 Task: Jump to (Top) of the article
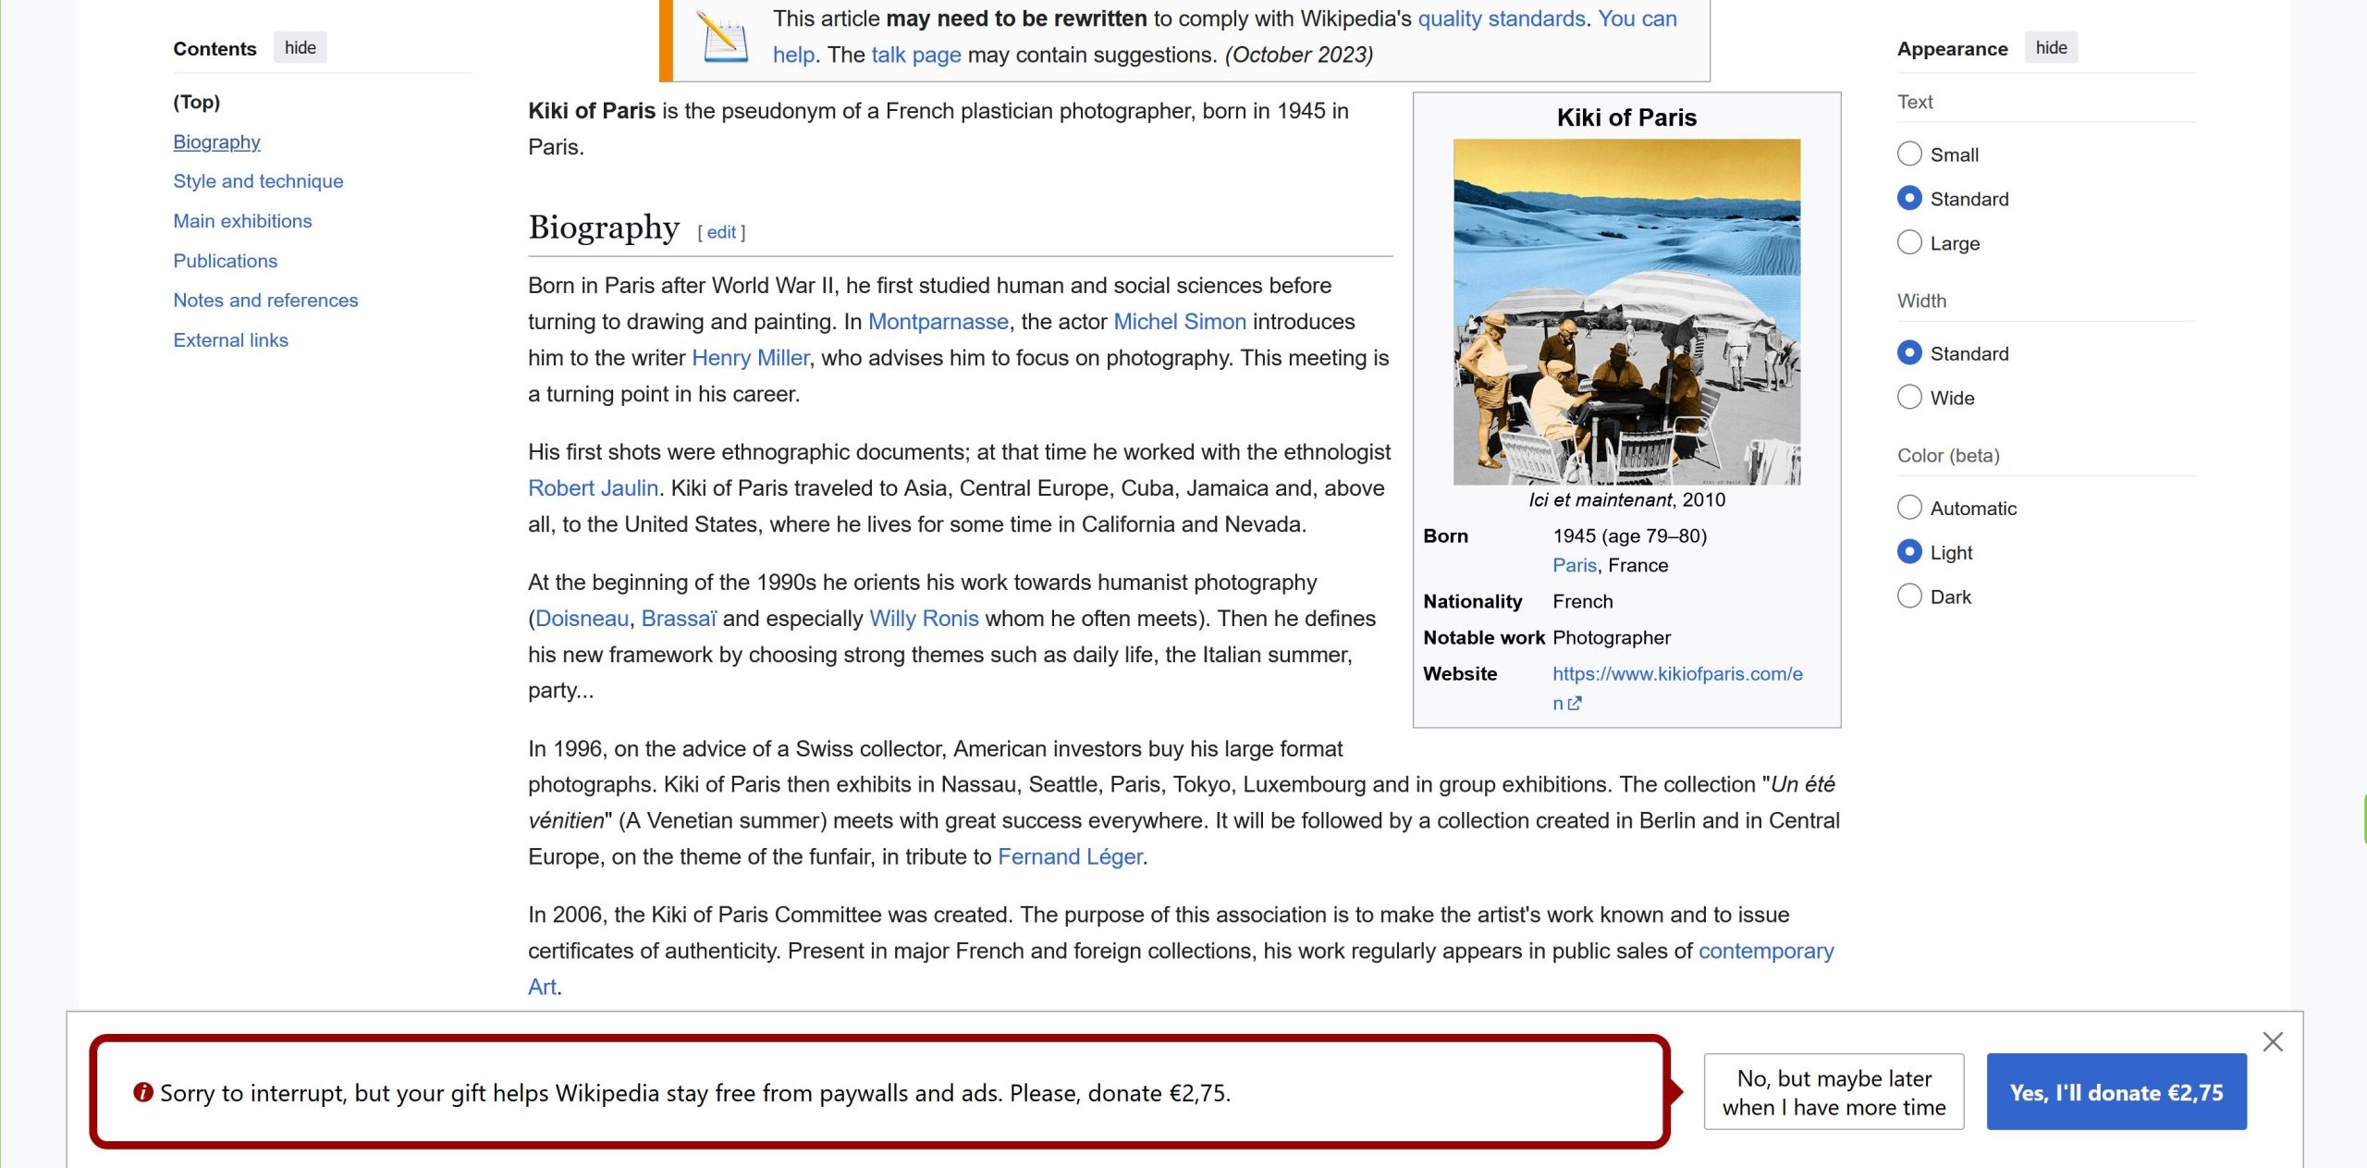point(197,102)
